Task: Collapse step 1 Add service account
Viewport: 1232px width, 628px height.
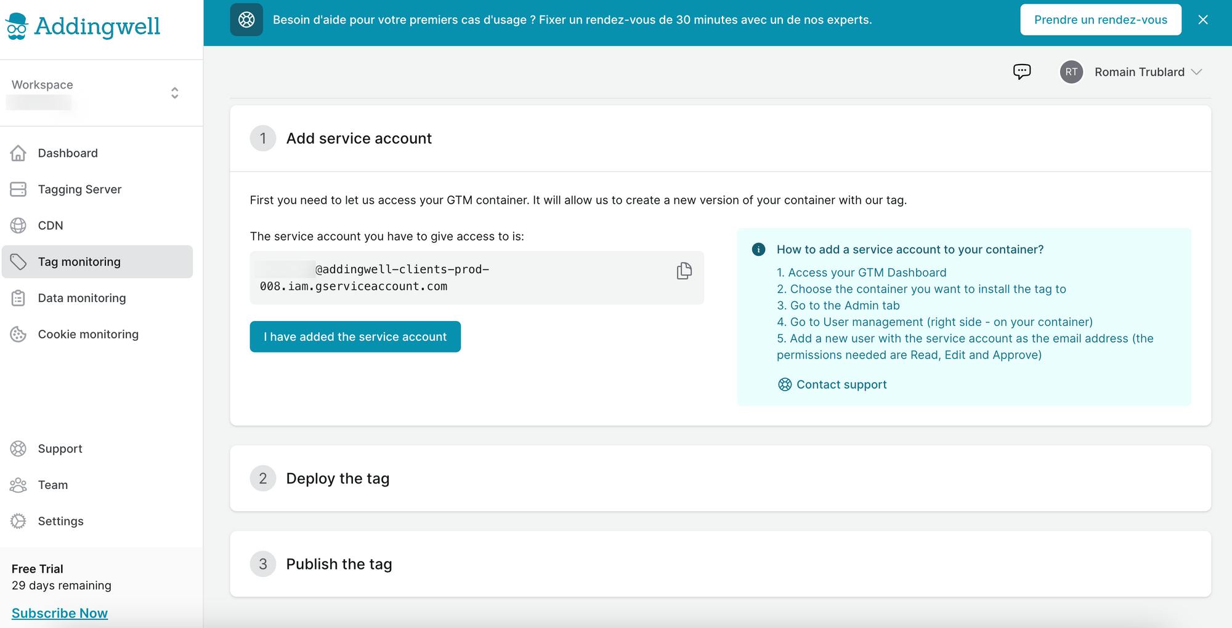Action: 720,138
